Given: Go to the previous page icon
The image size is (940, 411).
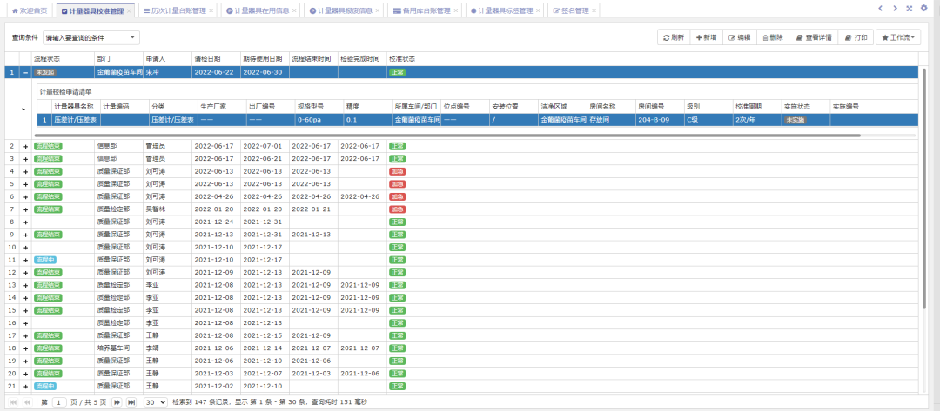Looking at the screenshot, I should [27, 402].
